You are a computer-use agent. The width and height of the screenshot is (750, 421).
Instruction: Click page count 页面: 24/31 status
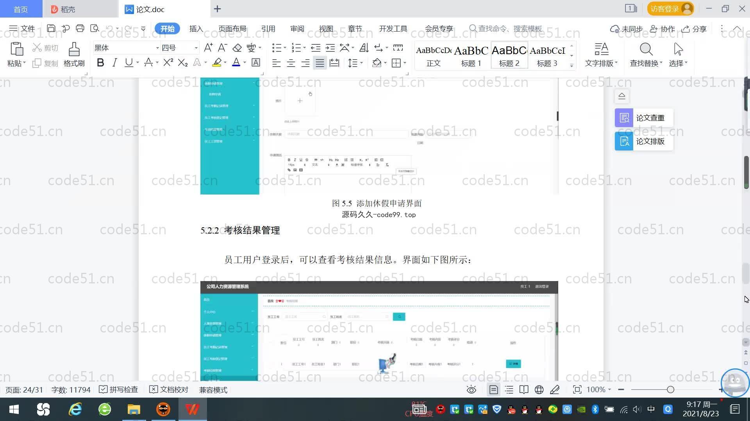[24, 390]
